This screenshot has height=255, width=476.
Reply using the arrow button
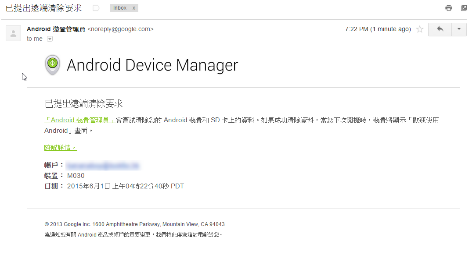440,29
